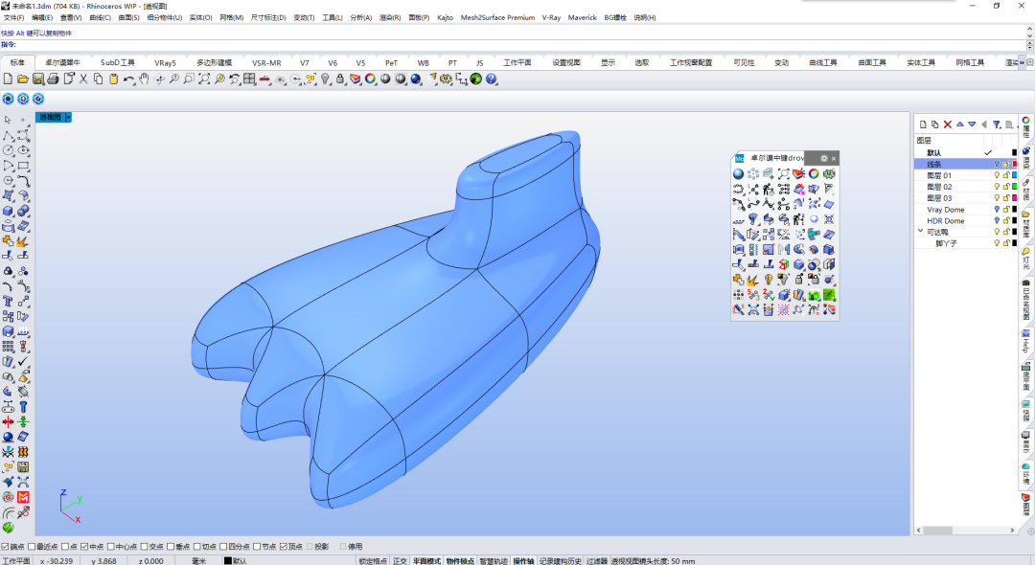This screenshot has width=1035, height=565.
Task: Toggle lock icon of 图层 02 layer
Action: pyautogui.click(x=1006, y=187)
